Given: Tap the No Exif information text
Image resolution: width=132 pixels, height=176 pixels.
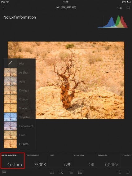Looking at the screenshot, I should (20, 17).
